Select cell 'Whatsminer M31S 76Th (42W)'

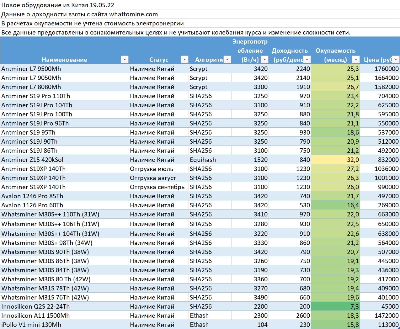coord(64,297)
